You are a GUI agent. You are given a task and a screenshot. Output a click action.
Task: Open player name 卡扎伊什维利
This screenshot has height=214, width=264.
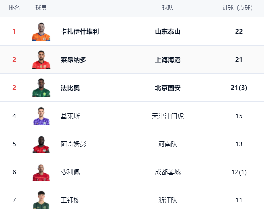(x=80, y=32)
